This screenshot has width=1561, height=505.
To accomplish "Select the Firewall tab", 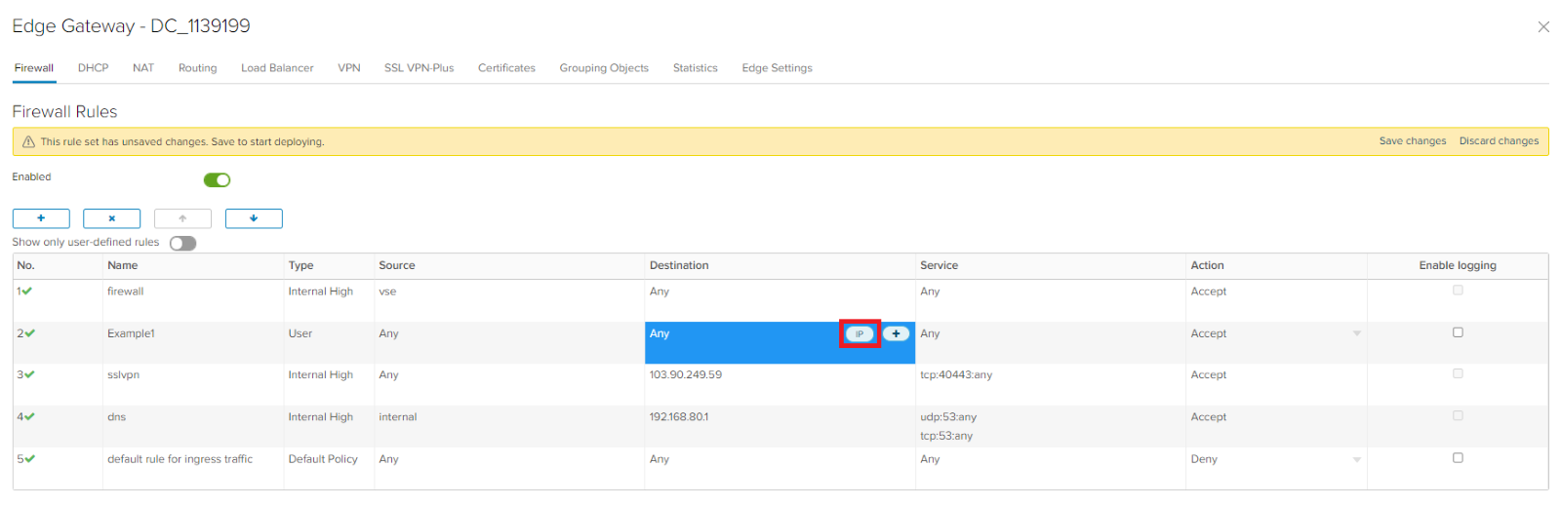I will pos(34,68).
